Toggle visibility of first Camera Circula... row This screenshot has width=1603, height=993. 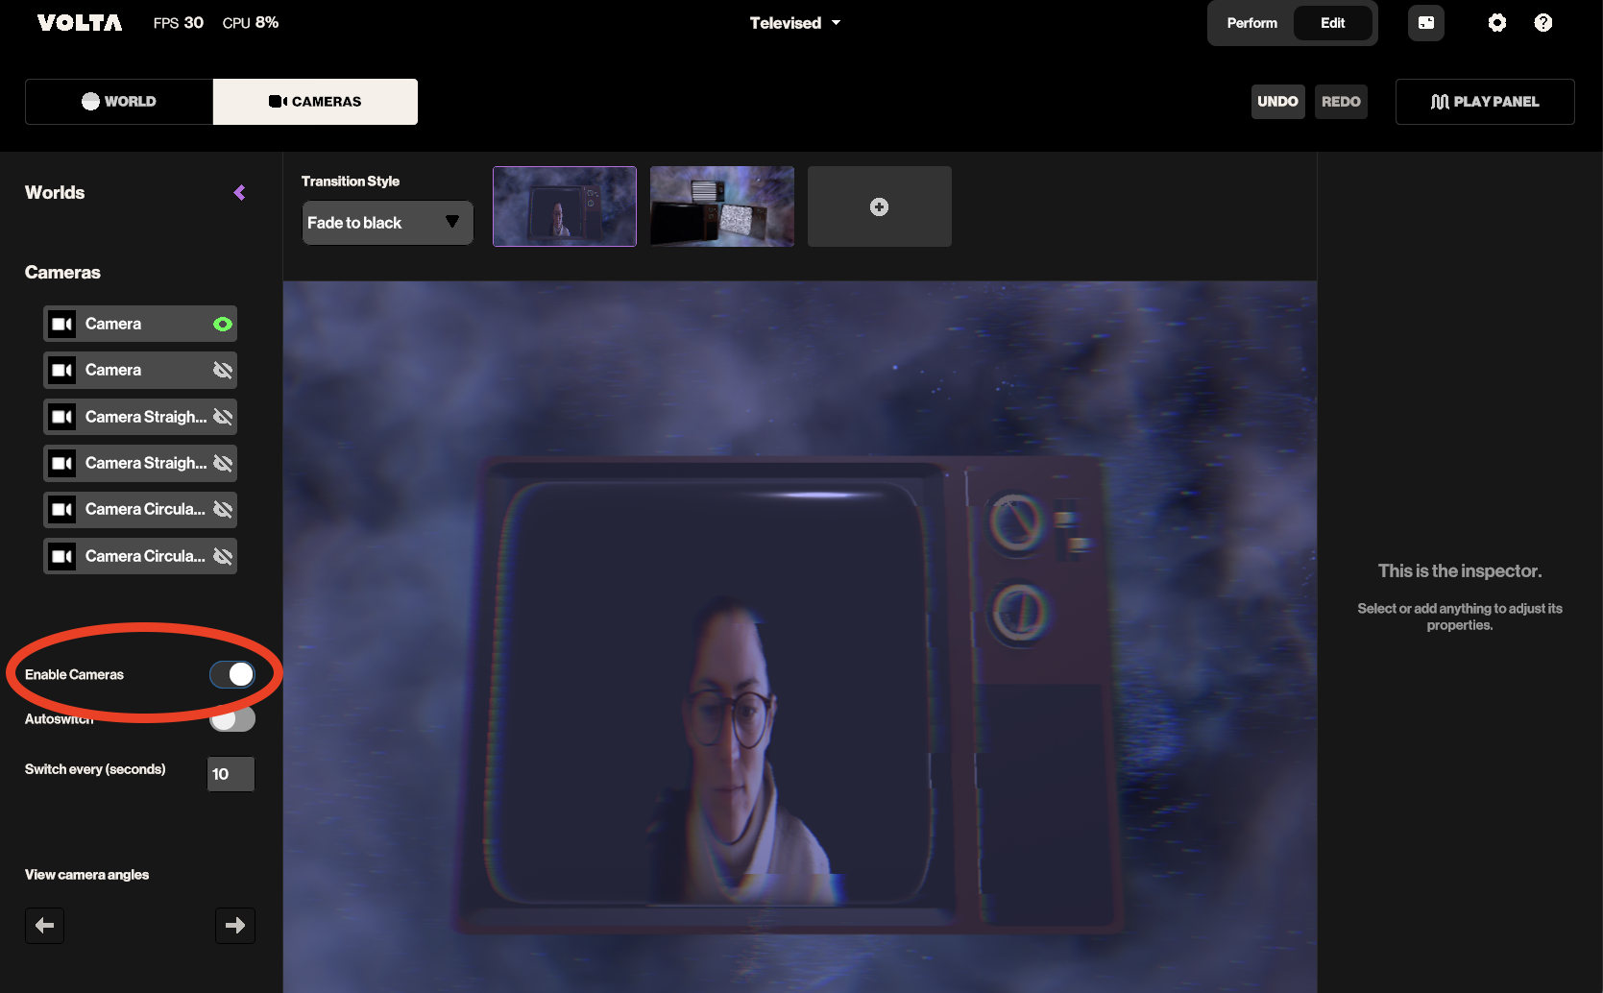click(x=223, y=509)
